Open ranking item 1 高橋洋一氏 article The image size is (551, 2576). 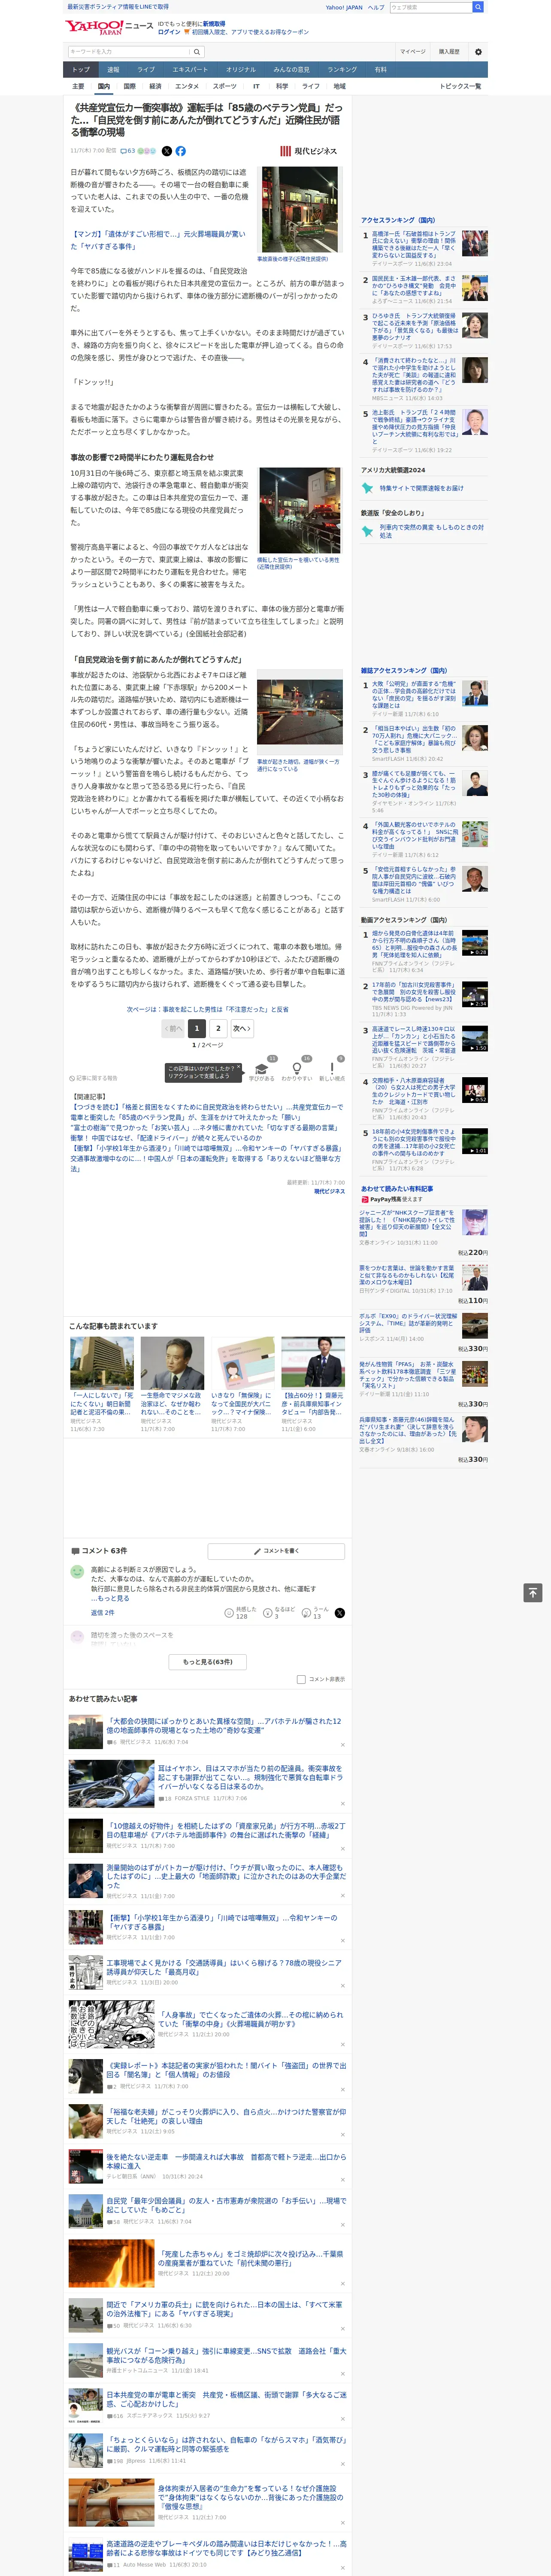tap(414, 245)
